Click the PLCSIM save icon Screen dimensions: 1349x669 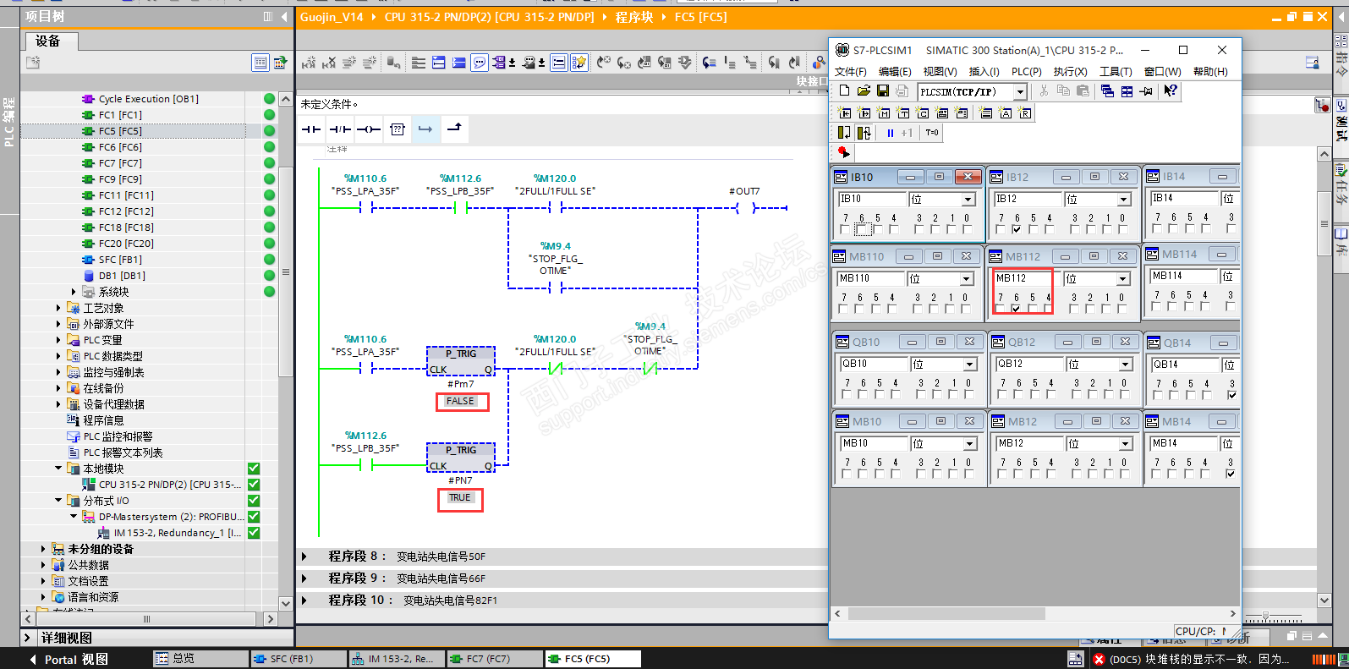click(x=883, y=91)
